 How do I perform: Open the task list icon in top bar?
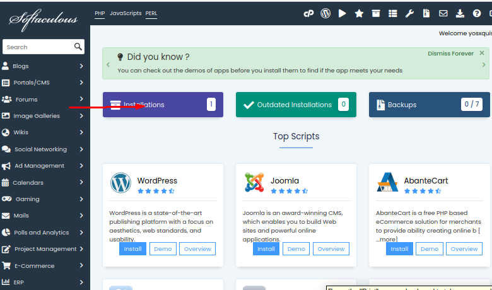[393, 13]
